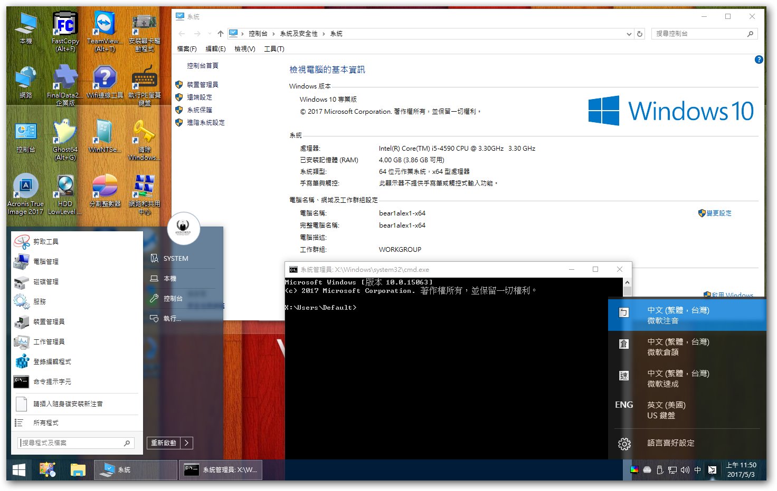Open the 控制台 desktop icon
777x491 pixels.
tap(26, 136)
